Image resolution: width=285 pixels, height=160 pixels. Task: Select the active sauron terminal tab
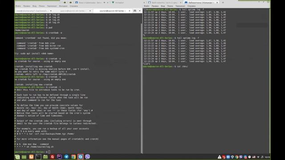pos(113,11)
